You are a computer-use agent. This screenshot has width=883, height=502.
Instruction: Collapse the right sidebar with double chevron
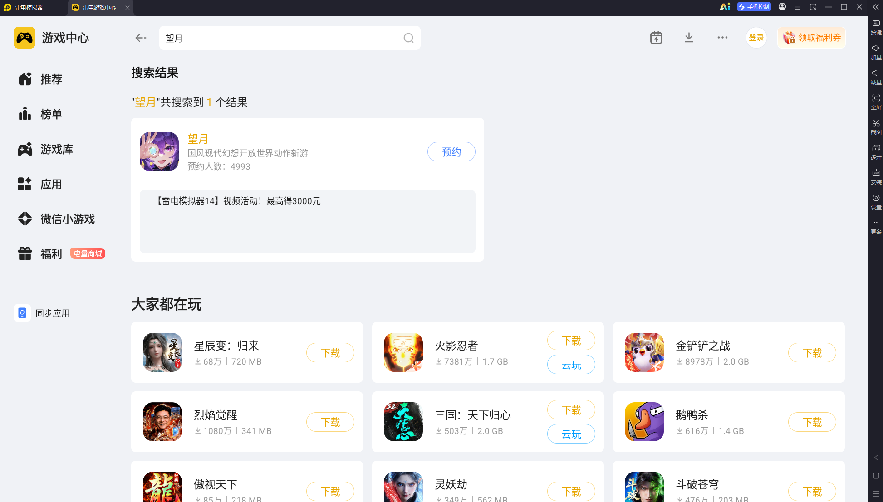875,7
